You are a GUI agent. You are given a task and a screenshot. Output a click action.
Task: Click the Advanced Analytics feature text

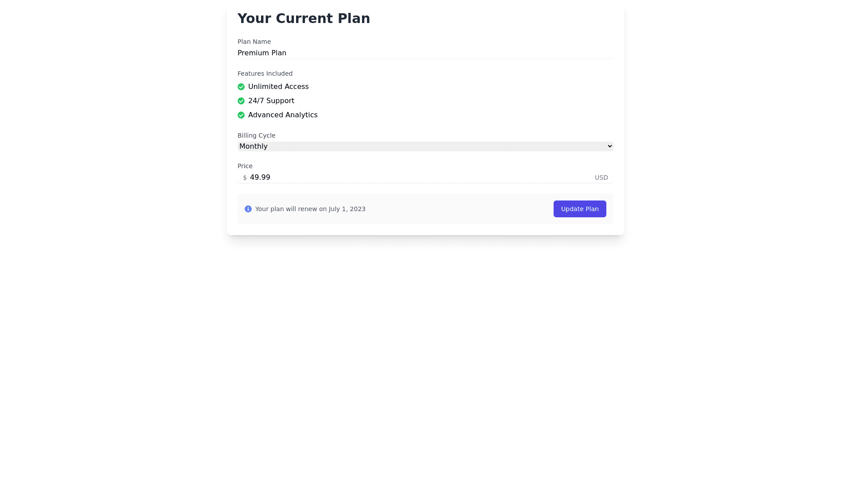pos(283,115)
